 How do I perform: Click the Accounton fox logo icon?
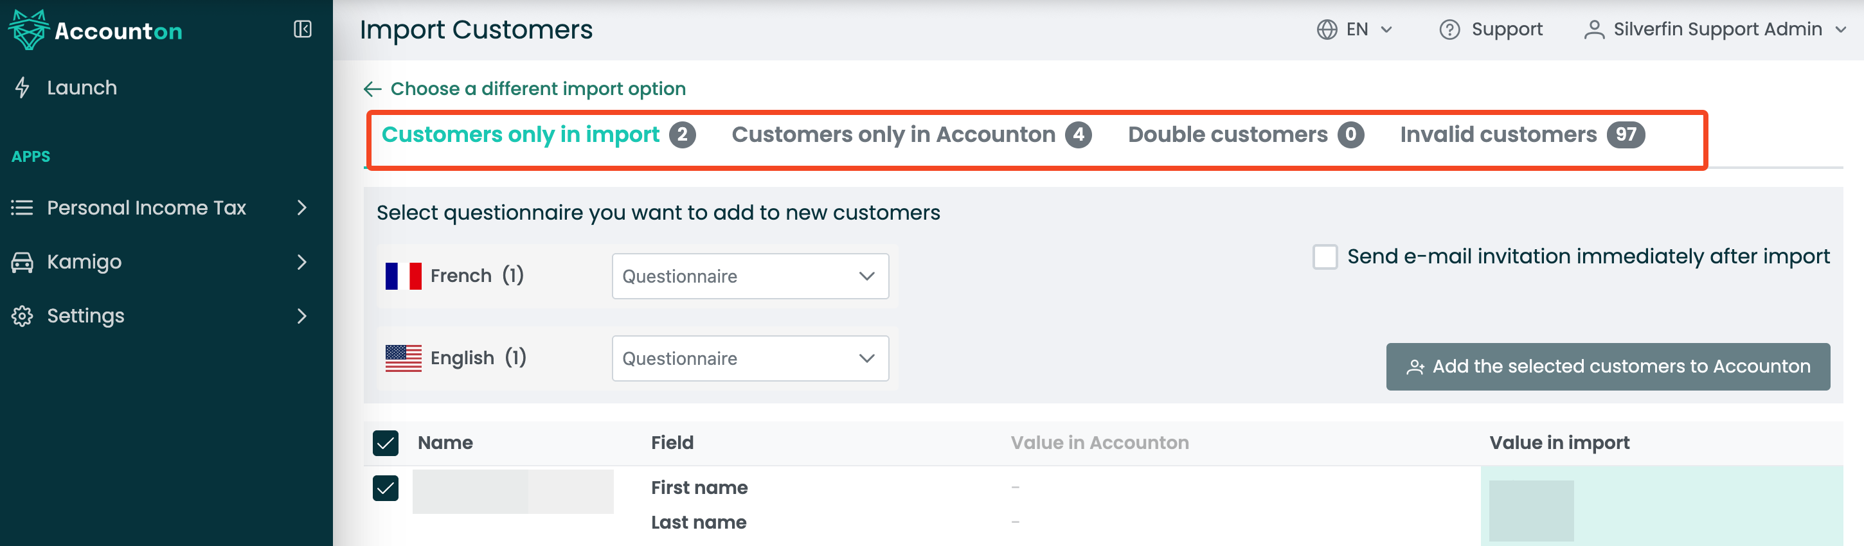pyautogui.click(x=28, y=30)
